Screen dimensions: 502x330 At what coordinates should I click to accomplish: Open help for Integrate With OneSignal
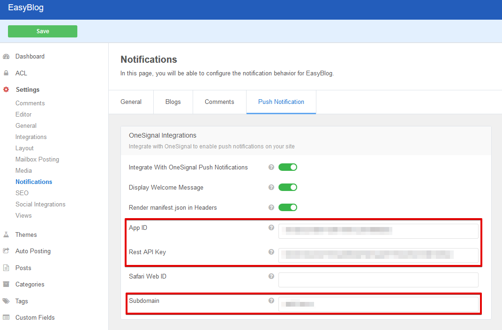point(271,167)
